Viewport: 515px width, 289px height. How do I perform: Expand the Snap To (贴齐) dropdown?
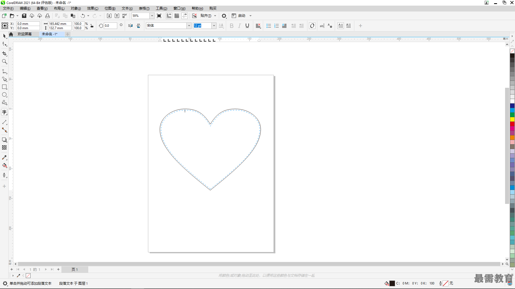(x=215, y=16)
